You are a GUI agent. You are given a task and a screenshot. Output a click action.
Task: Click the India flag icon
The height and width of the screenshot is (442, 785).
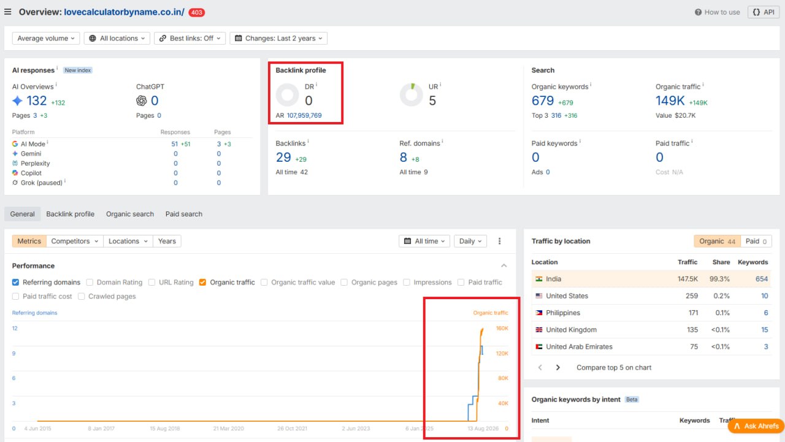tap(539, 279)
